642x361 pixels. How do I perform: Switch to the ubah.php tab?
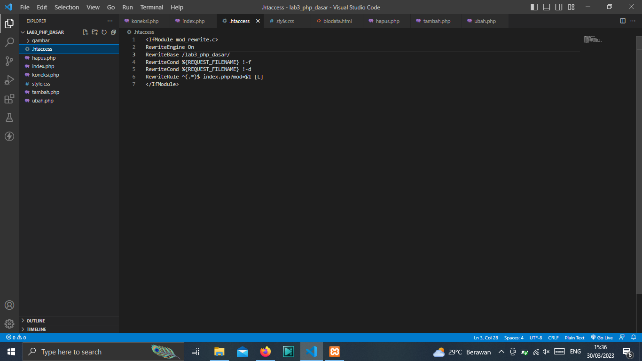(485, 21)
